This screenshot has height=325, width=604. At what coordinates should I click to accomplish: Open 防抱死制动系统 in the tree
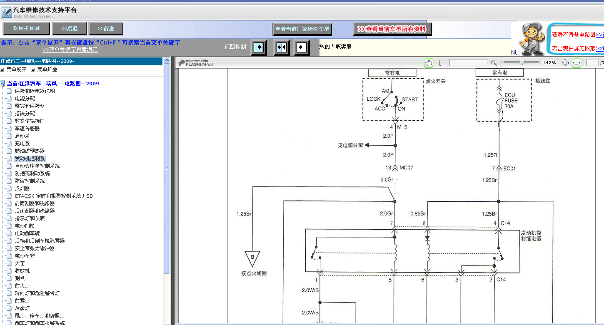[x=32, y=174]
